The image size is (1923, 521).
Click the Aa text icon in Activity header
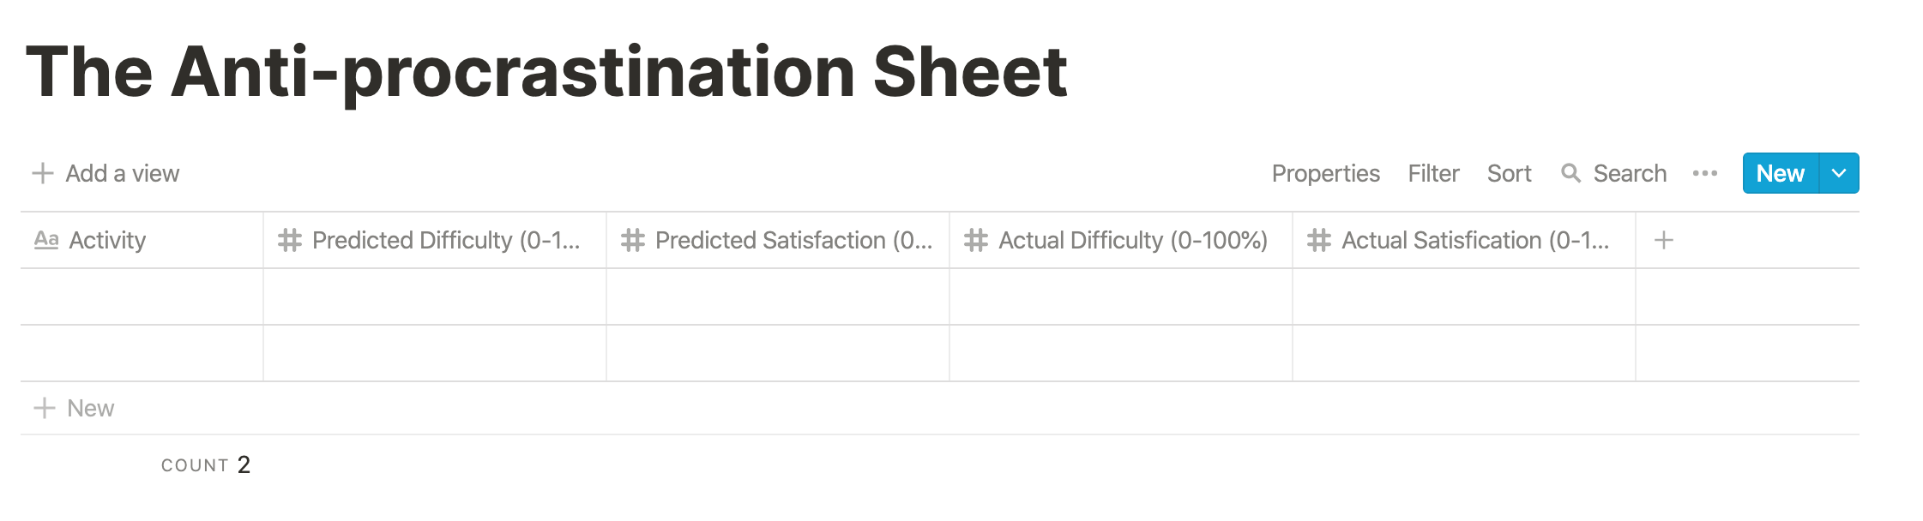[46, 241]
